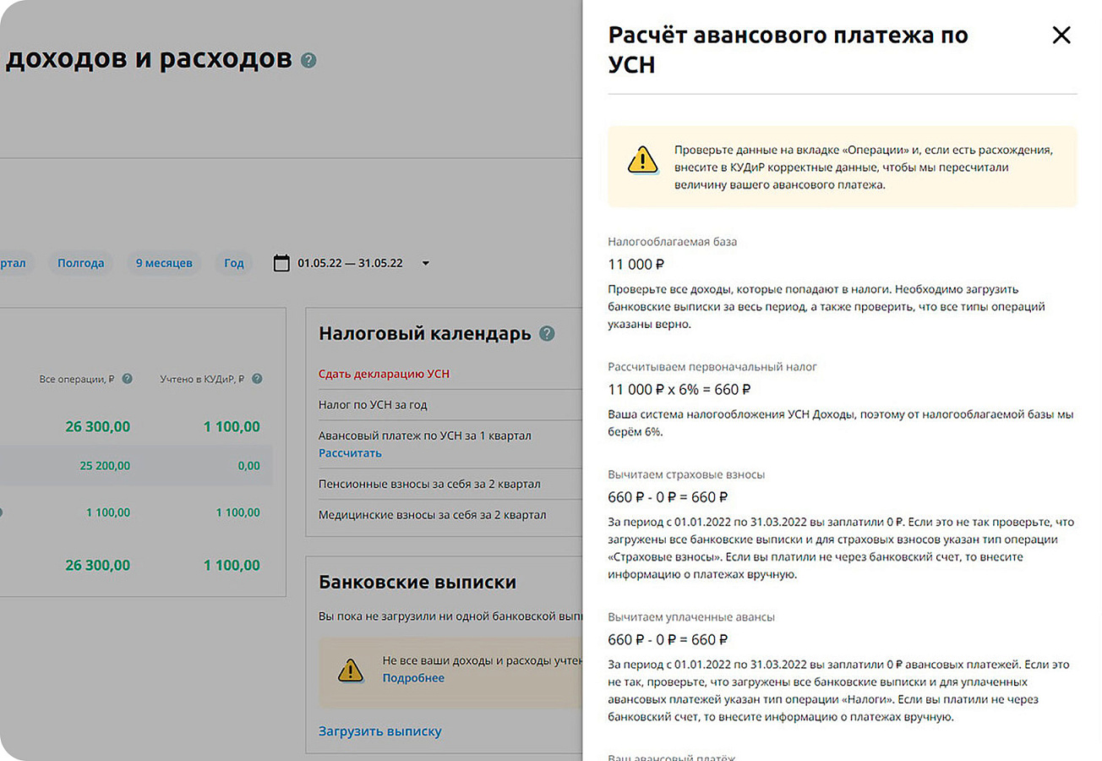Click the «0,00» amount in КУДиР column

click(248, 466)
